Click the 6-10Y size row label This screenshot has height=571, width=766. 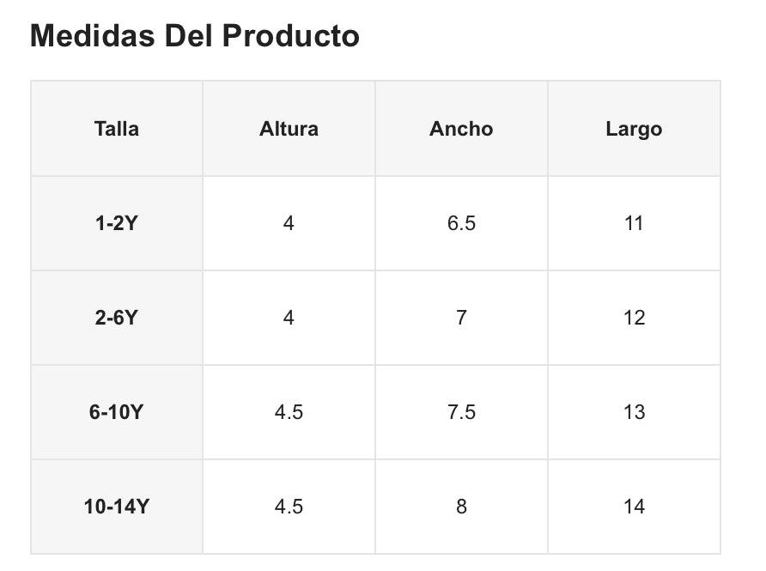[117, 412]
